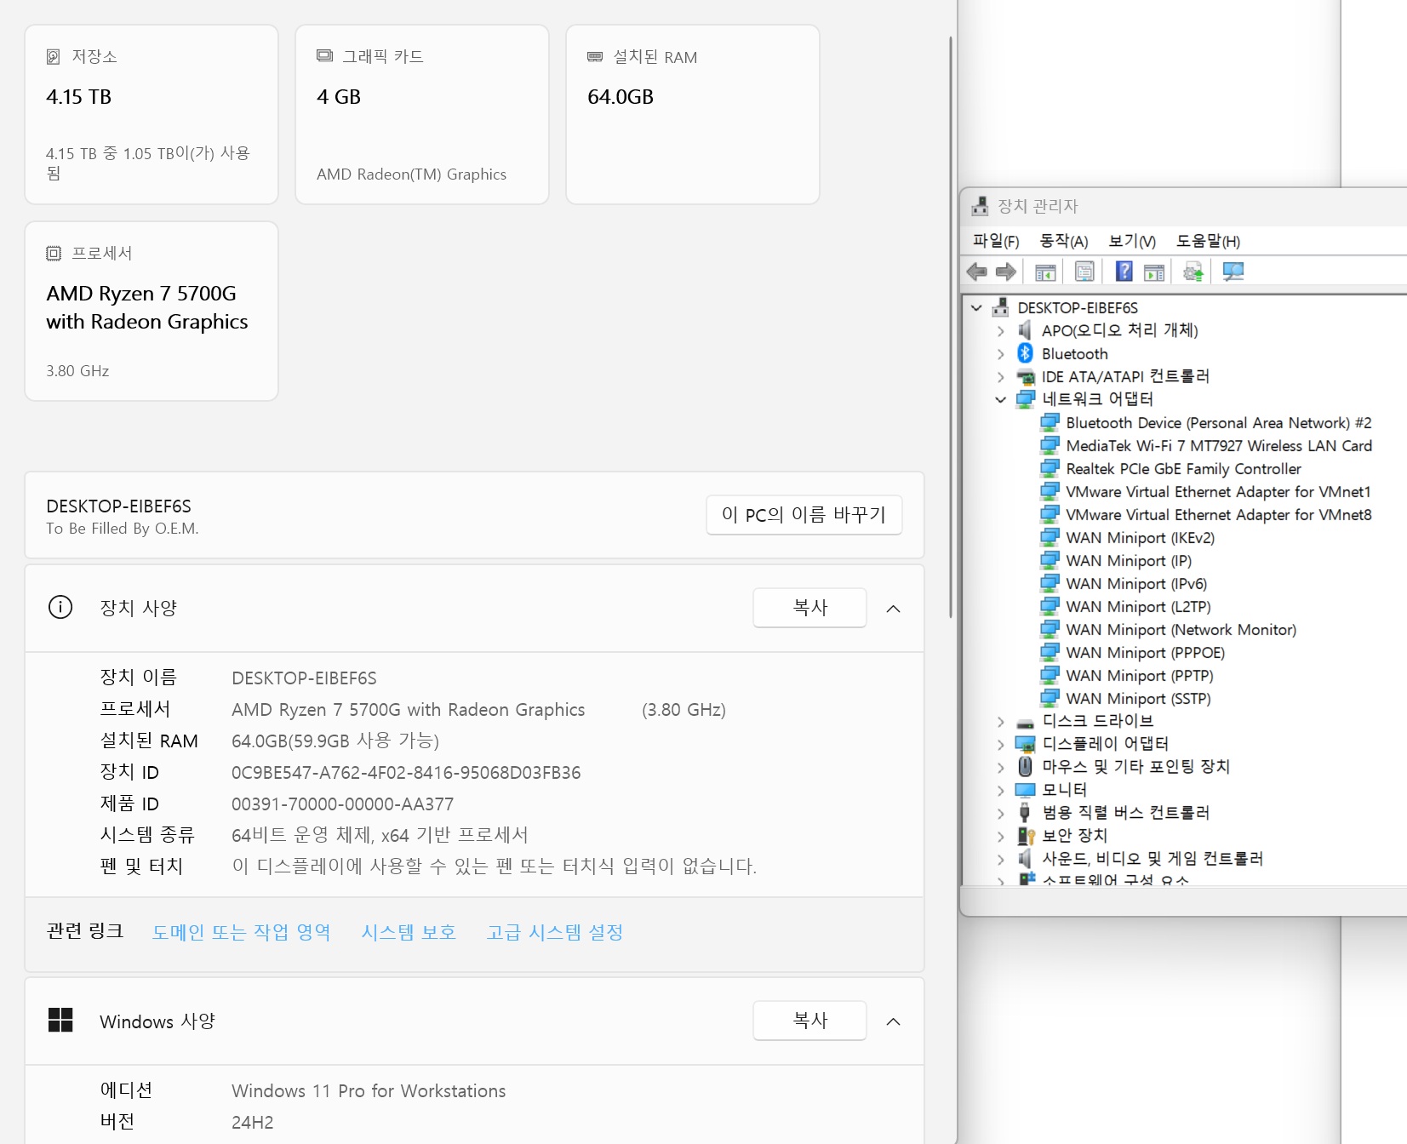Open Properties via the Device Manager toolbar icon
The height and width of the screenshot is (1144, 1407).
(1084, 272)
